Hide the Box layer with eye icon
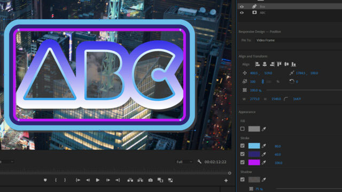Image resolution: width=342 pixels, height=192 pixels. [x=242, y=6]
